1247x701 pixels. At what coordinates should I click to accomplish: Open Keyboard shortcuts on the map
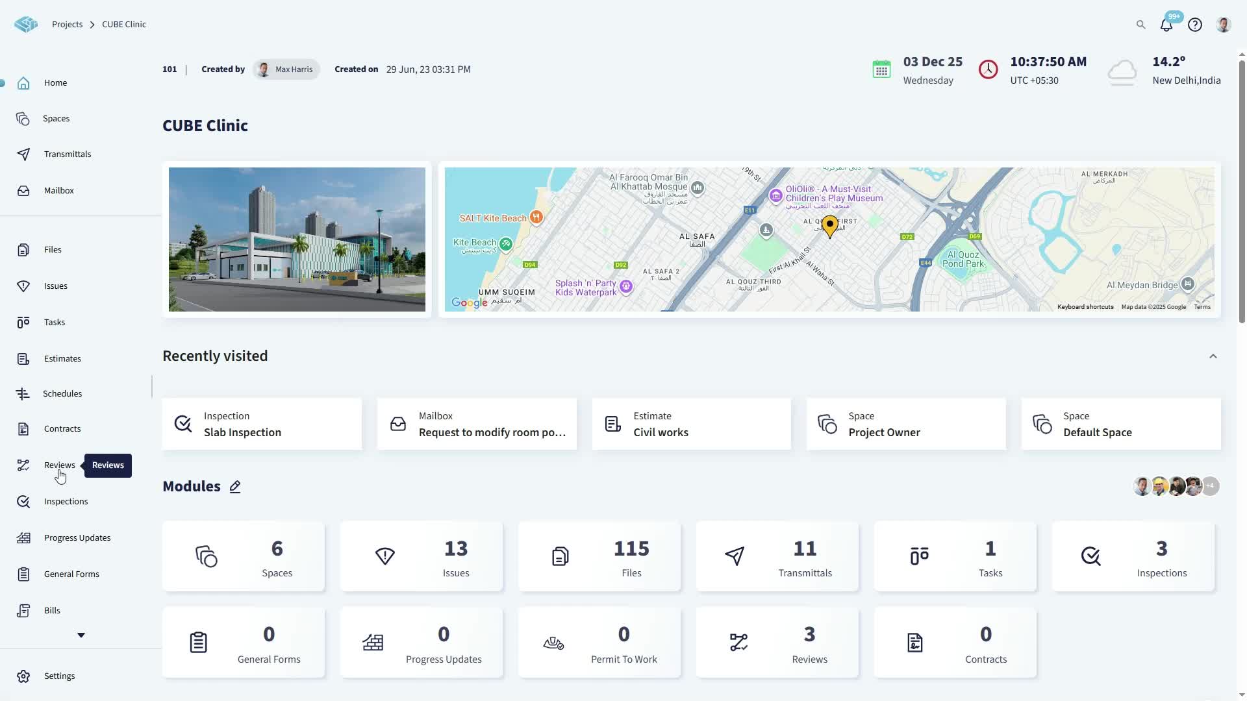[x=1085, y=307]
